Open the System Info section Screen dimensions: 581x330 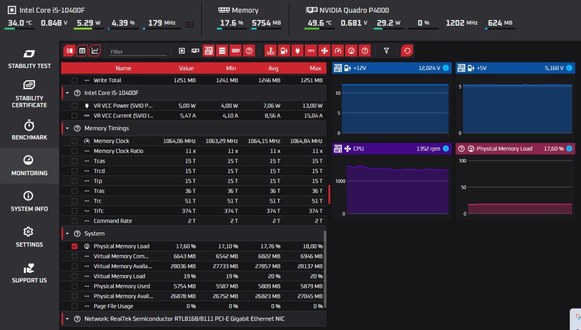tap(29, 202)
